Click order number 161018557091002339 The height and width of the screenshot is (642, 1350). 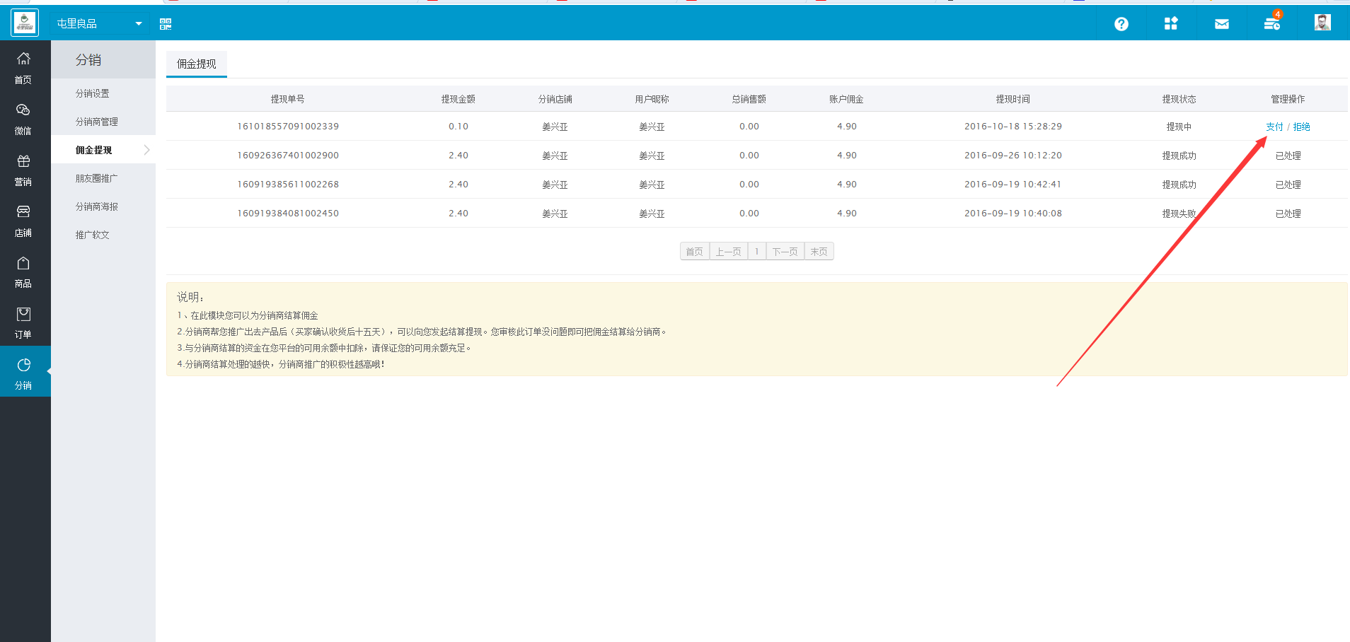coord(288,127)
